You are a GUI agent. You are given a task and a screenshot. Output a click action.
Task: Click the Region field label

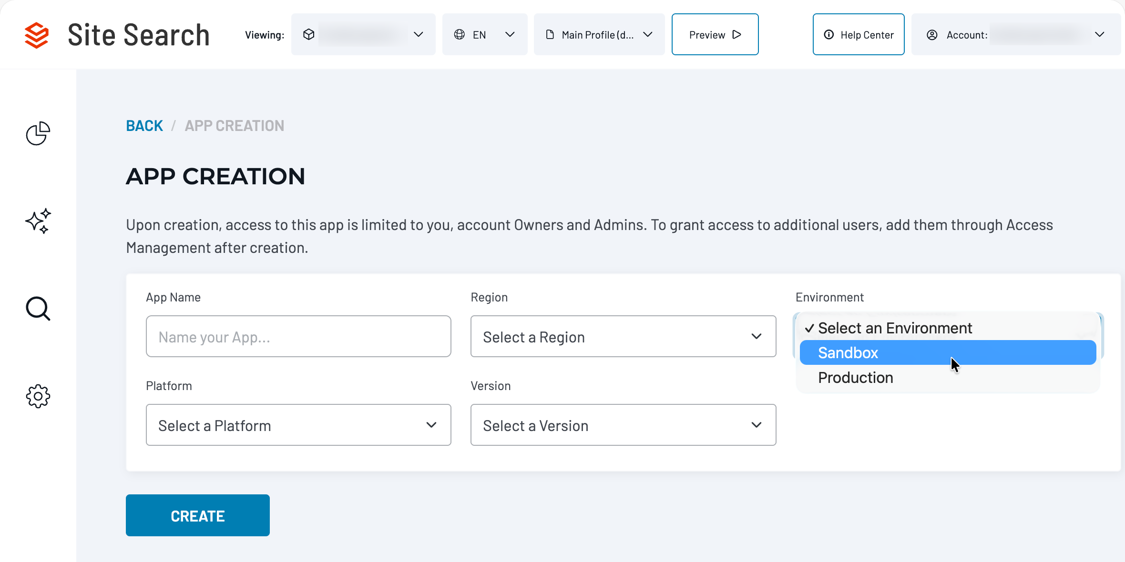click(x=489, y=297)
